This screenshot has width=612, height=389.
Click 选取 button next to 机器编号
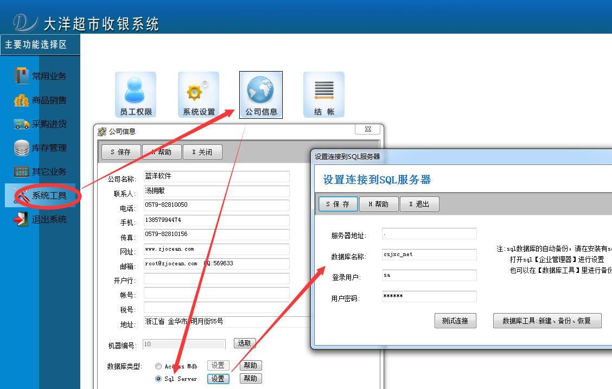(245, 343)
